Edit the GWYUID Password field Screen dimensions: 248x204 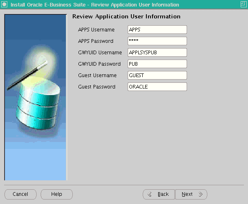(x=157, y=64)
